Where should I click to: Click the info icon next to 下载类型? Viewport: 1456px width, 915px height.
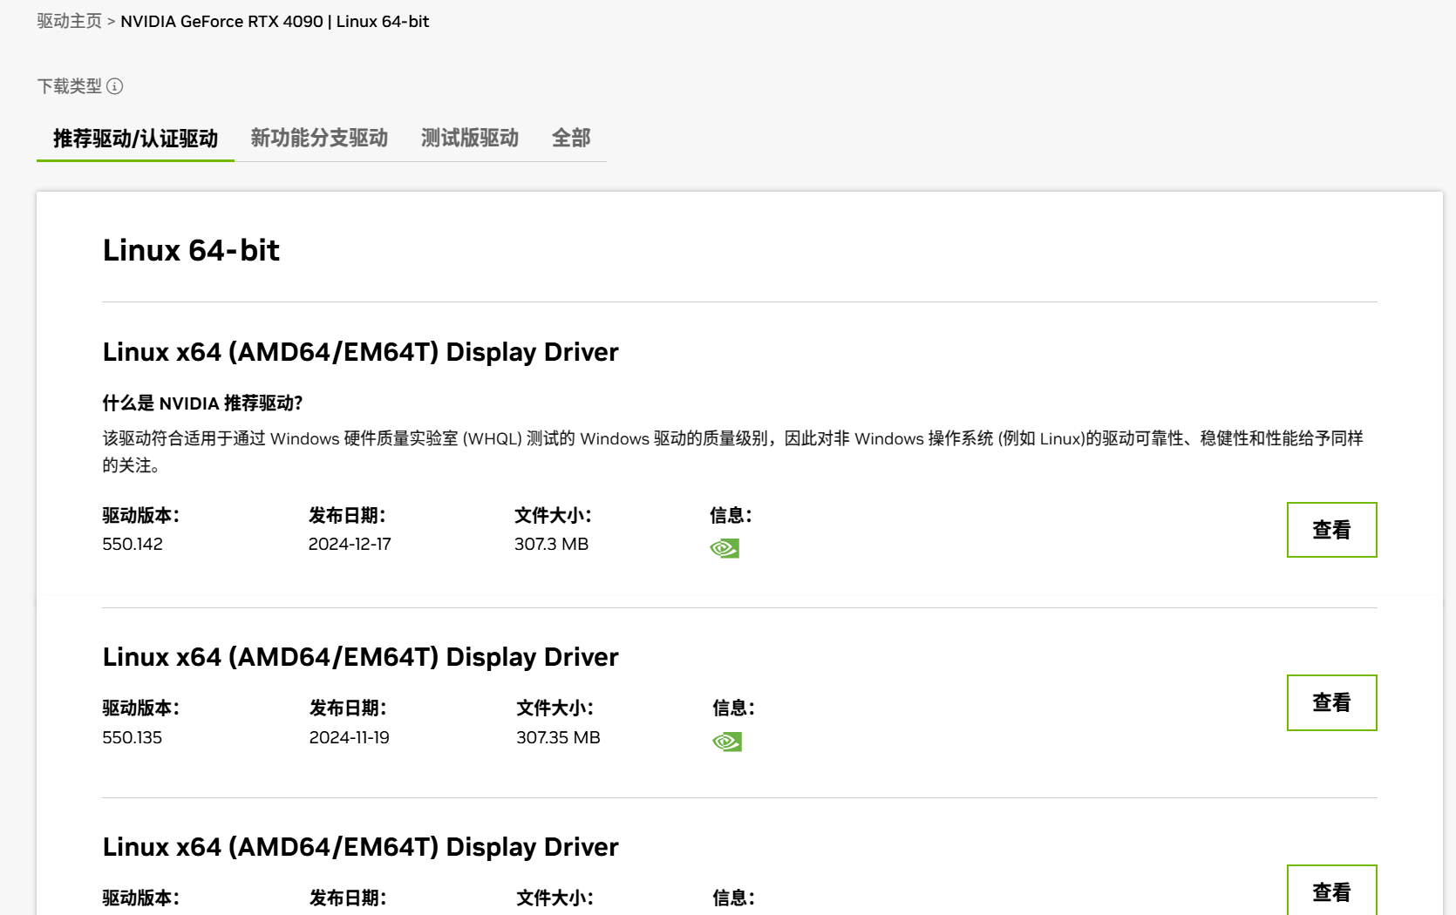114,86
